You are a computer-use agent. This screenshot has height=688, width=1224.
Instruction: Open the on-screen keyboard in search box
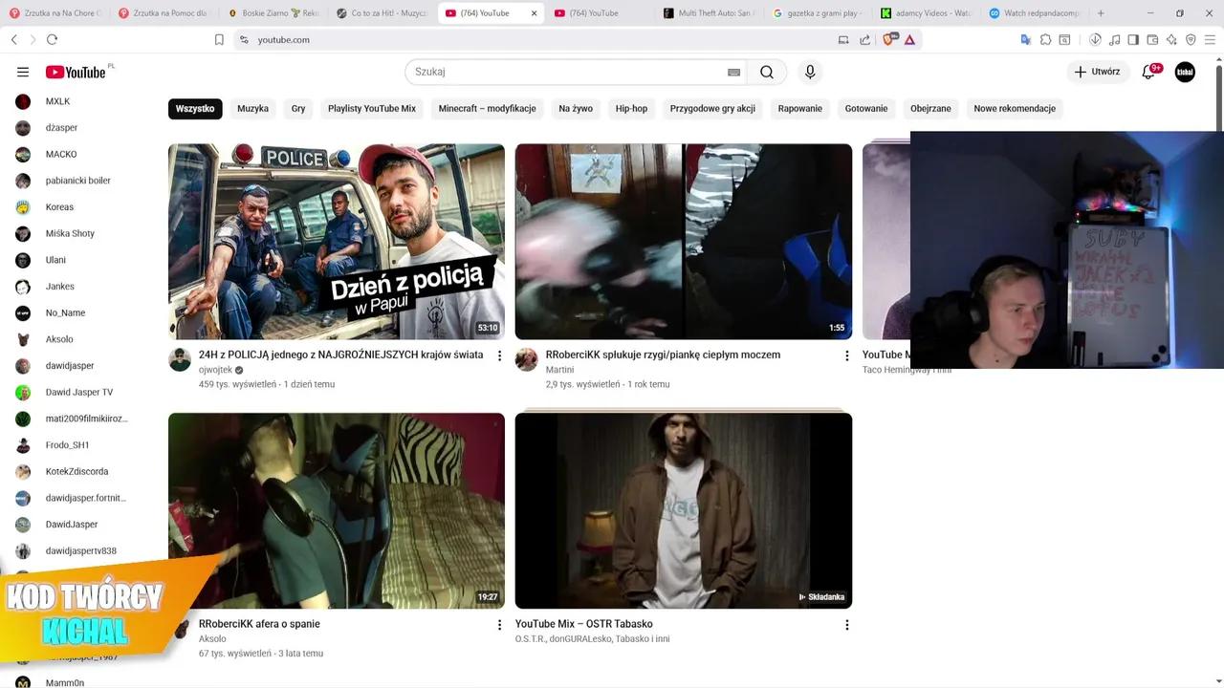click(733, 73)
